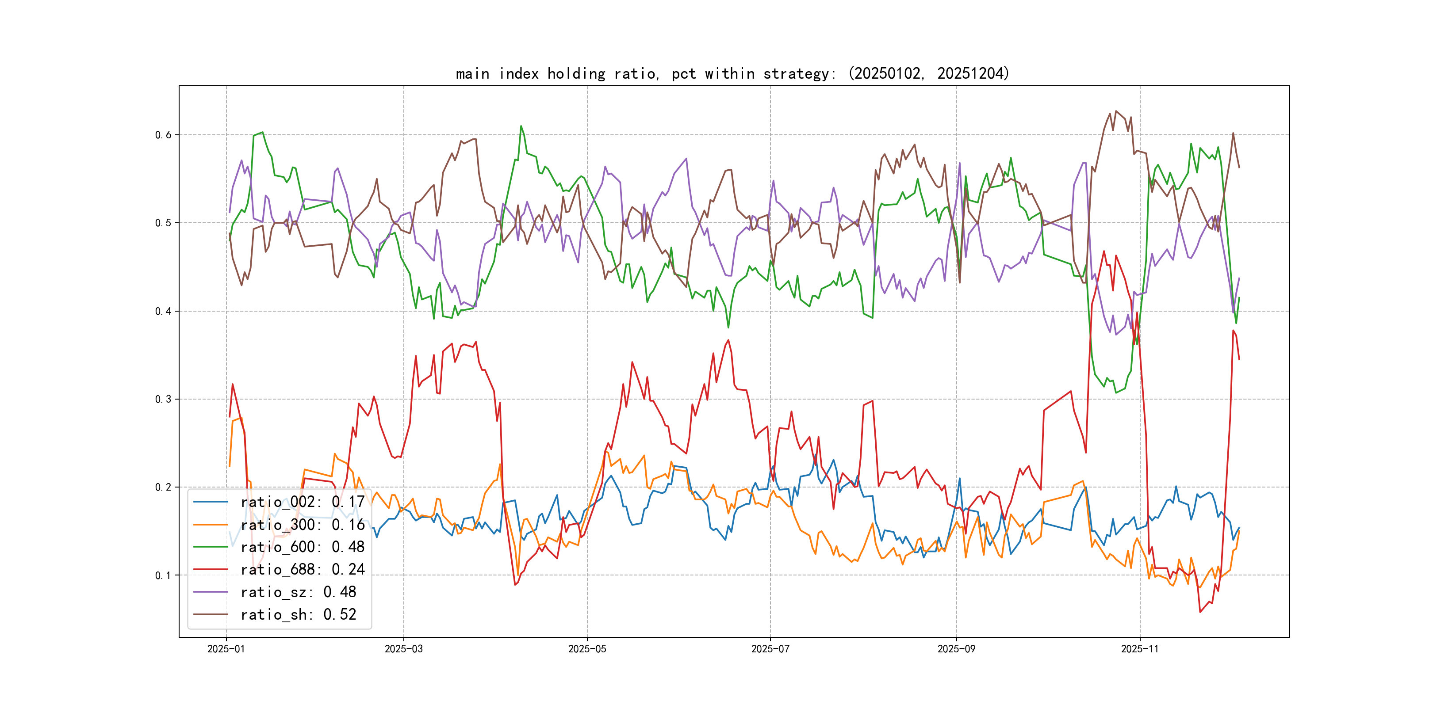Screen dimensions: 1433x716
Task: Select the 'ratio_sh: 0.52' legend label
Action: pos(298,614)
